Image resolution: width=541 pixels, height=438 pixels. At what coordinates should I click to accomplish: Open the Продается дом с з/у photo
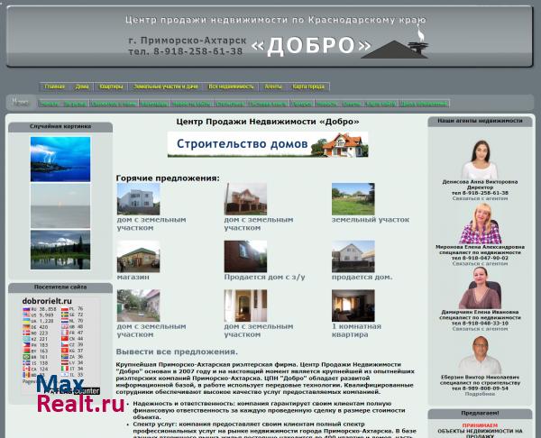click(x=245, y=256)
